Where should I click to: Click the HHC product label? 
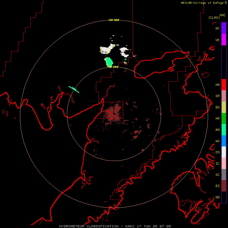click(223, 15)
